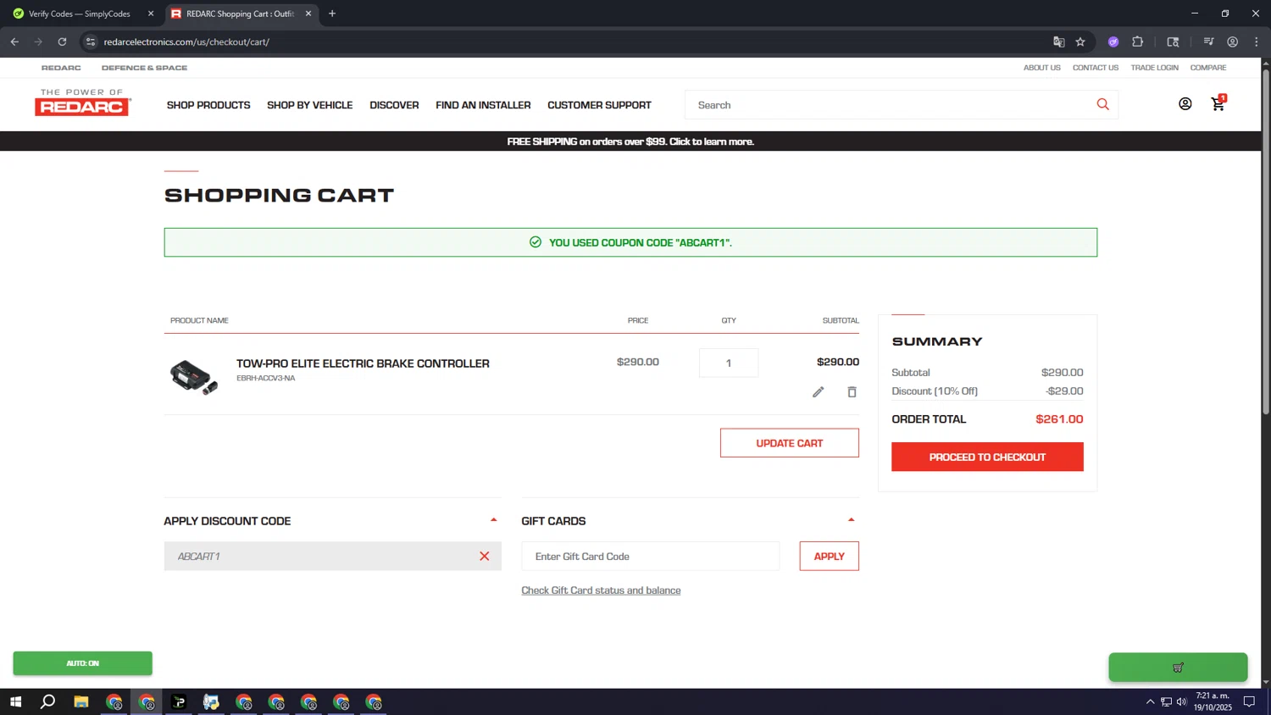This screenshot has height=715, width=1271.
Task: Focus the Enter Gift Card Code field
Action: point(650,557)
